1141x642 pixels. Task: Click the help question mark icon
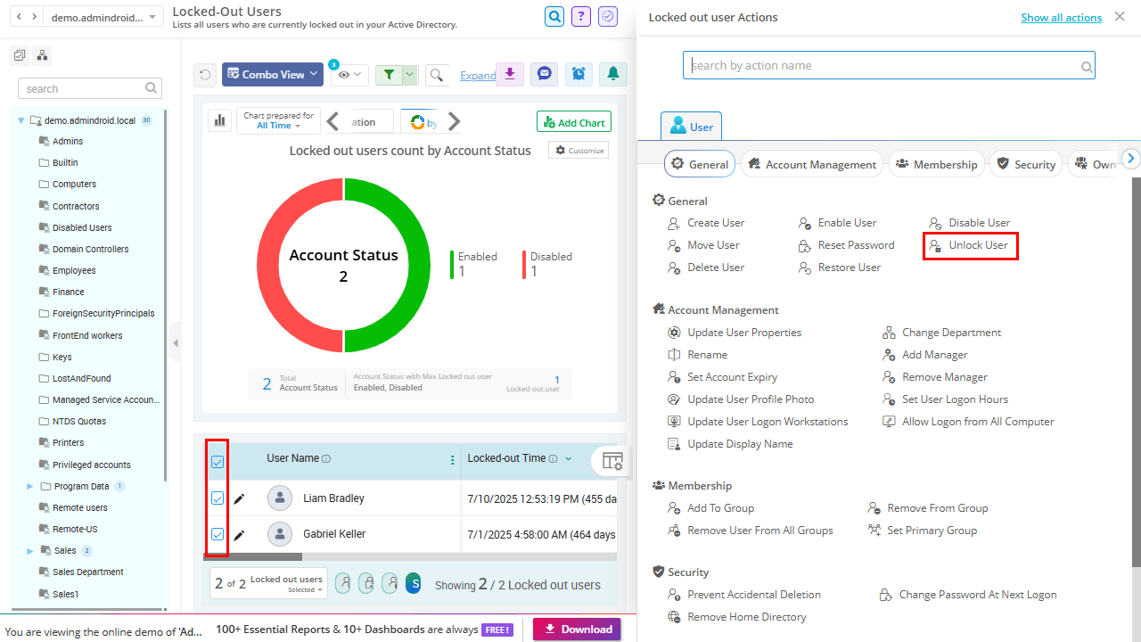[581, 16]
